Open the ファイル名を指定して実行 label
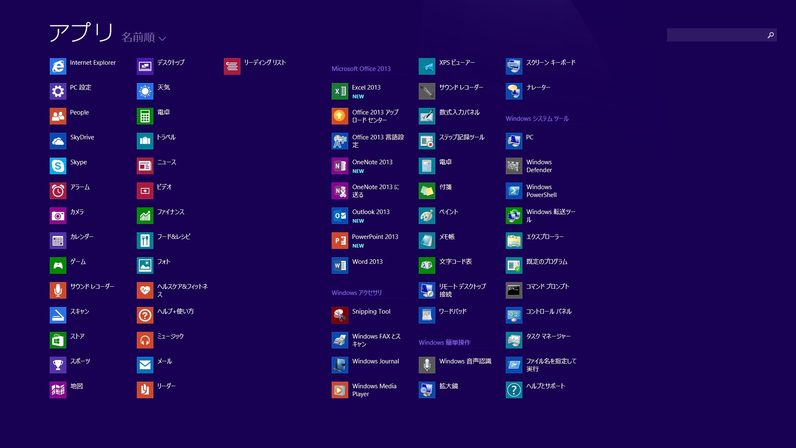 pyautogui.click(x=551, y=365)
